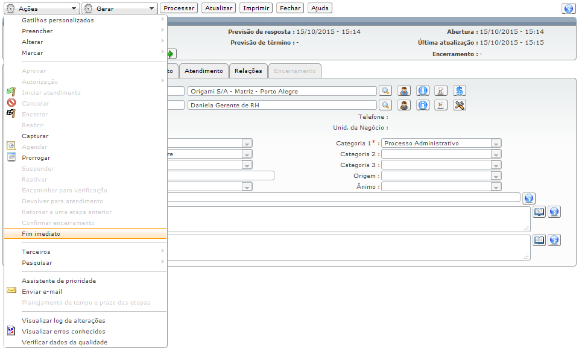This screenshot has height=351, width=579.
Task: Click the globe icon beside the bottom text area
Action: [554, 240]
